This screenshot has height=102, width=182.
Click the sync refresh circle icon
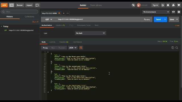[163, 5]
